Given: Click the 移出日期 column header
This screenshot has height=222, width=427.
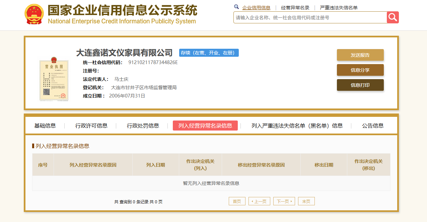Looking at the screenshot, I should [324, 165].
